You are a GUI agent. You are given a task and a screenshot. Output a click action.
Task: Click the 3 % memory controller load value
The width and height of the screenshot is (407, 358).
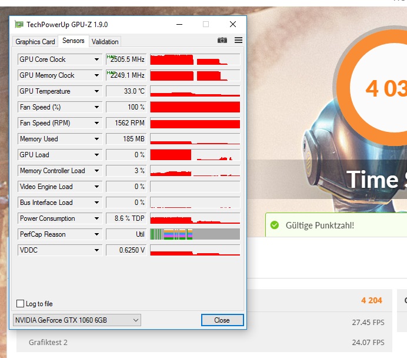[x=126, y=171]
